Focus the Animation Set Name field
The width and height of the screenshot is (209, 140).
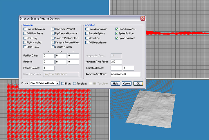tap(126, 74)
